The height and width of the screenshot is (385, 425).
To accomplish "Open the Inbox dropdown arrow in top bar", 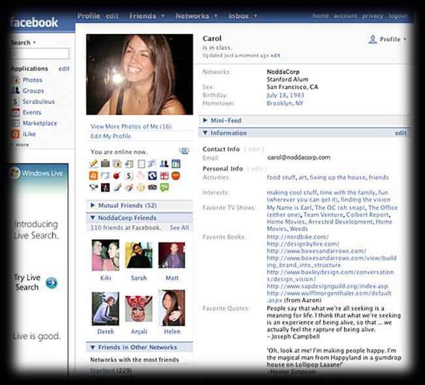I will click(x=255, y=16).
